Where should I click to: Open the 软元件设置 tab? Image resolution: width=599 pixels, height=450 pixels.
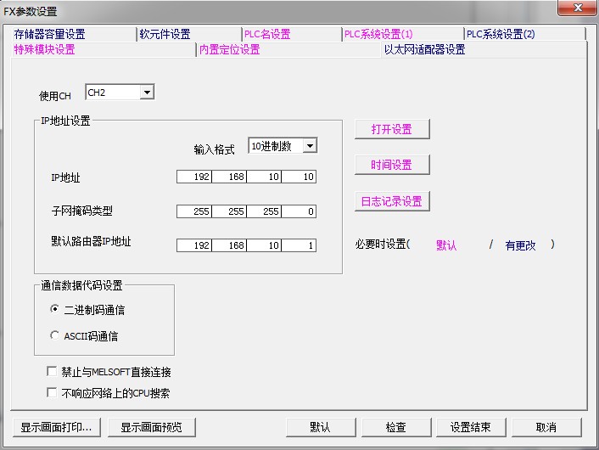coord(165,34)
